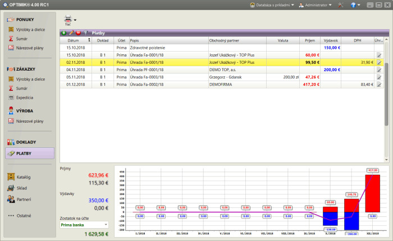Click the 350,00 € expenses total

point(98,201)
